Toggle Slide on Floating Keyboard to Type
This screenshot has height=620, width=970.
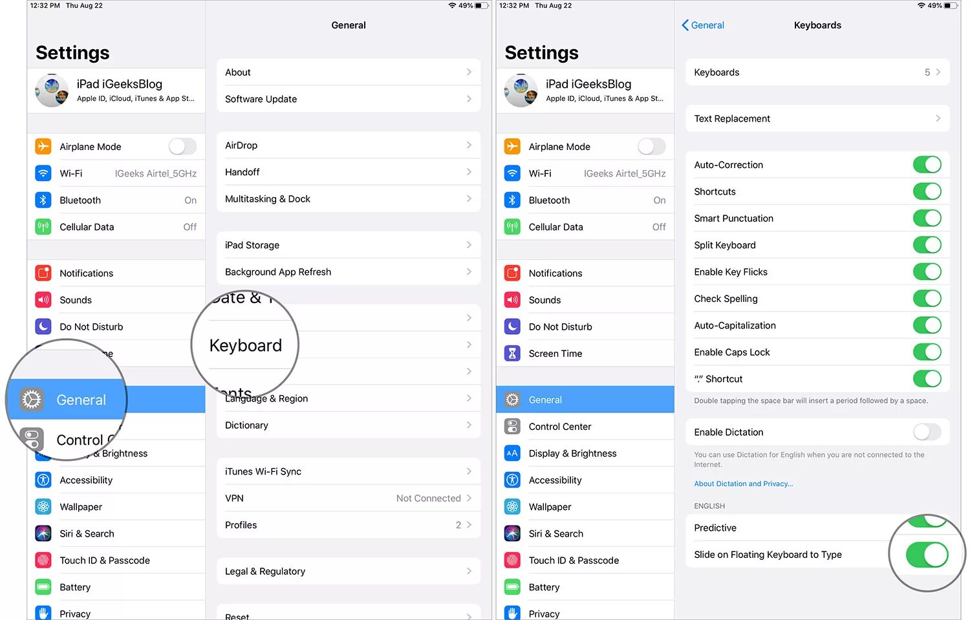coord(927,555)
